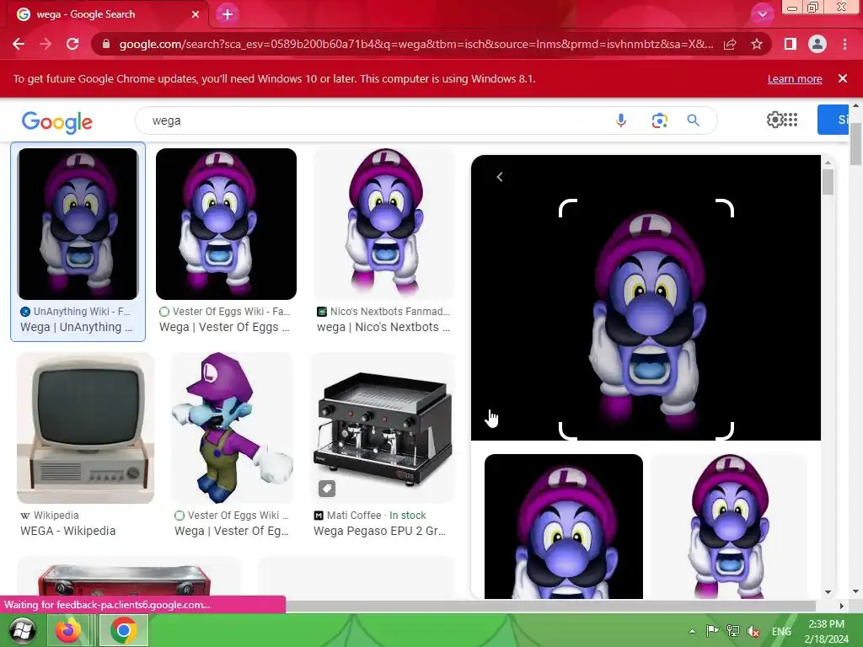Show hidden tray icons arrow
The width and height of the screenshot is (863, 647).
pos(693,632)
